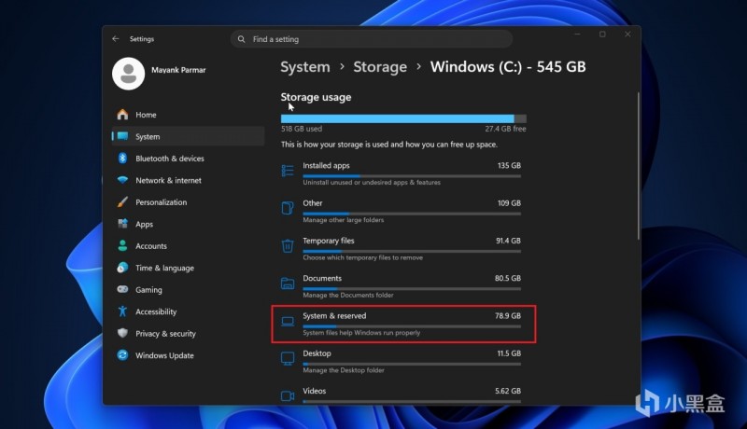Click the Installed apps list icon
This screenshot has height=429, width=747.
tap(288, 171)
